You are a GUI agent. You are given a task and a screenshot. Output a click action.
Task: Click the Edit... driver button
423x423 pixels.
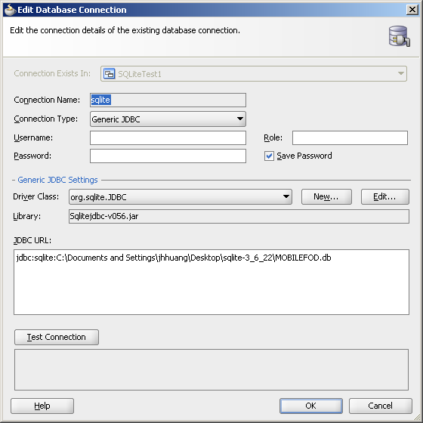coord(385,196)
